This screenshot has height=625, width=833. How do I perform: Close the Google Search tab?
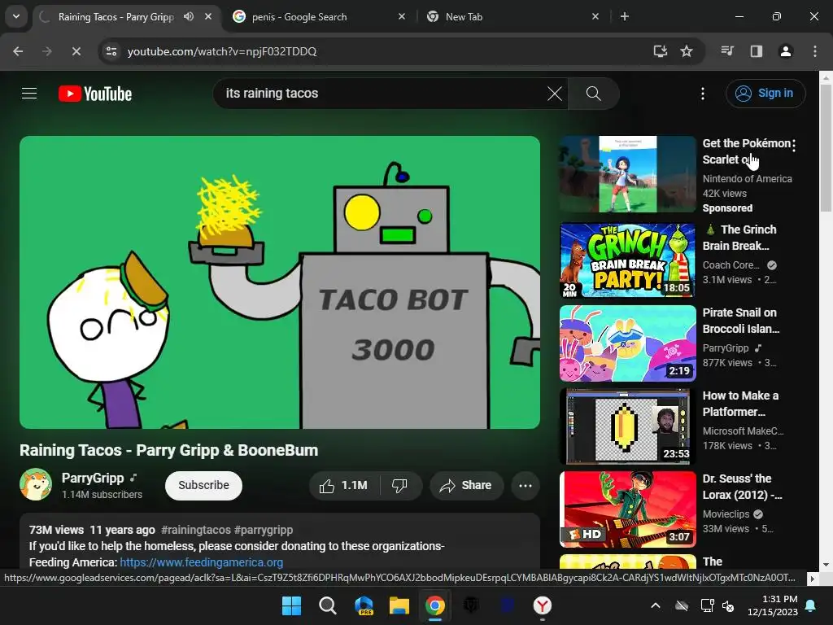[x=402, y=16]
